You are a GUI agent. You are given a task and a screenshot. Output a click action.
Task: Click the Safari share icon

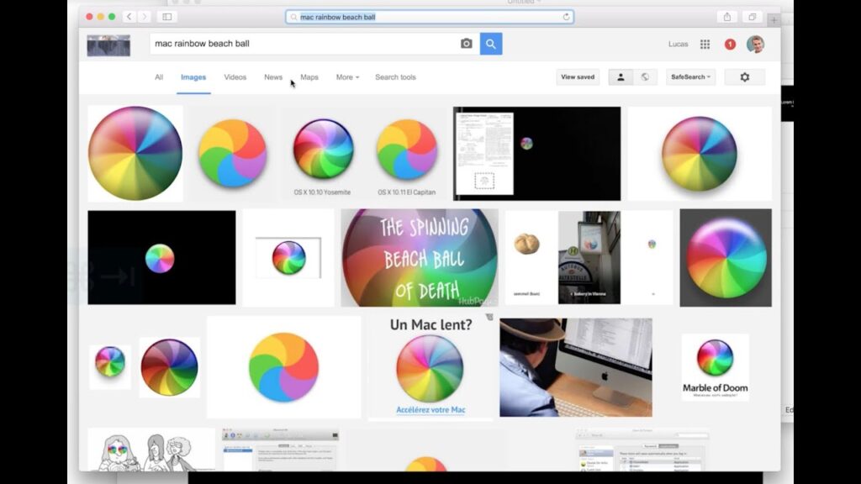tap(725, 16)
